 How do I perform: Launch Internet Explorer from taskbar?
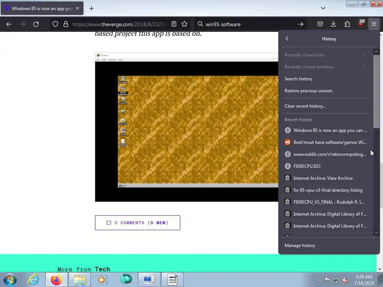[33, 280]
